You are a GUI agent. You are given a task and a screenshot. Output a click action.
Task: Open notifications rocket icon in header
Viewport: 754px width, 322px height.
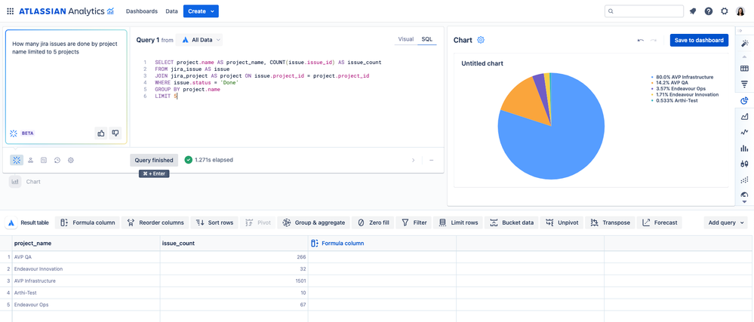(x=693, y=11)
